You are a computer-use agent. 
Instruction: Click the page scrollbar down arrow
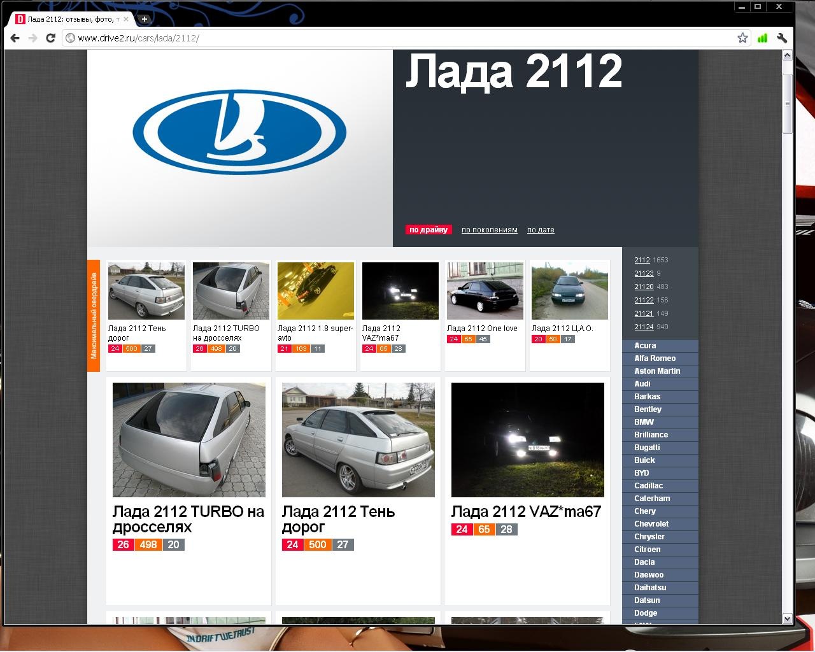click(788, 618)
